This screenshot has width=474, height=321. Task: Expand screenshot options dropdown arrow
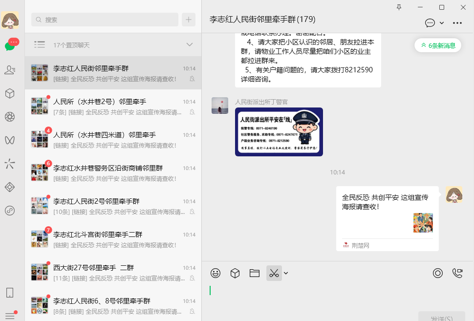286,273
